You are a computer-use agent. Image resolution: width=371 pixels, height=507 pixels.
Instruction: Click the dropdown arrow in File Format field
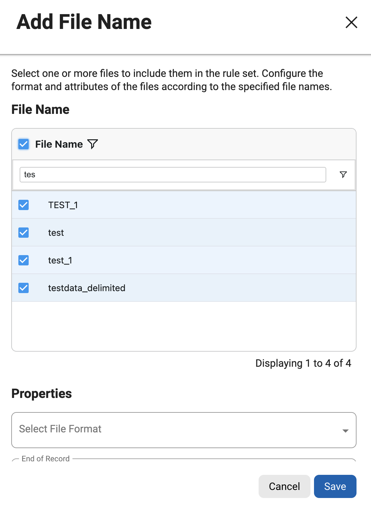tap(346, 431)
